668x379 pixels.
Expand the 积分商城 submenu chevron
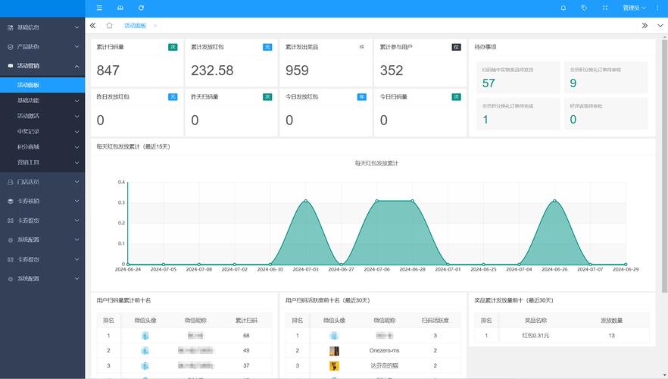[76, 147]
